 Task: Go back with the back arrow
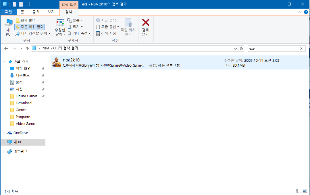click(x=6, y=49)
